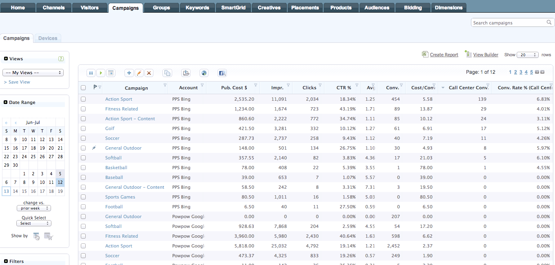Check the Soccer PPS Bing row checkbox

tap(83, 138)
